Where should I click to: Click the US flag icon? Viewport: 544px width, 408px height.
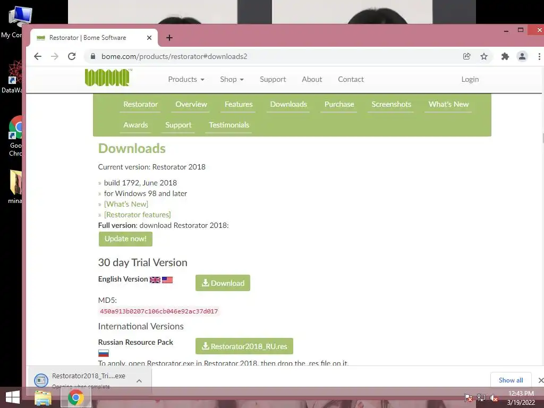click(167, 279)
